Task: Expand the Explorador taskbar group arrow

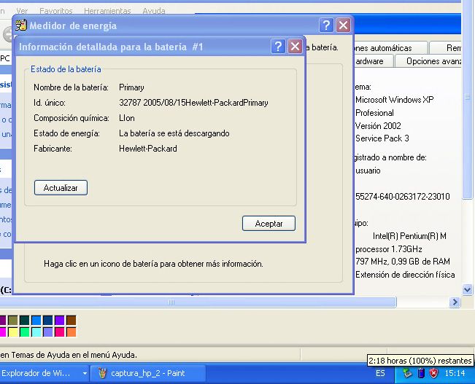Action: 85,373
